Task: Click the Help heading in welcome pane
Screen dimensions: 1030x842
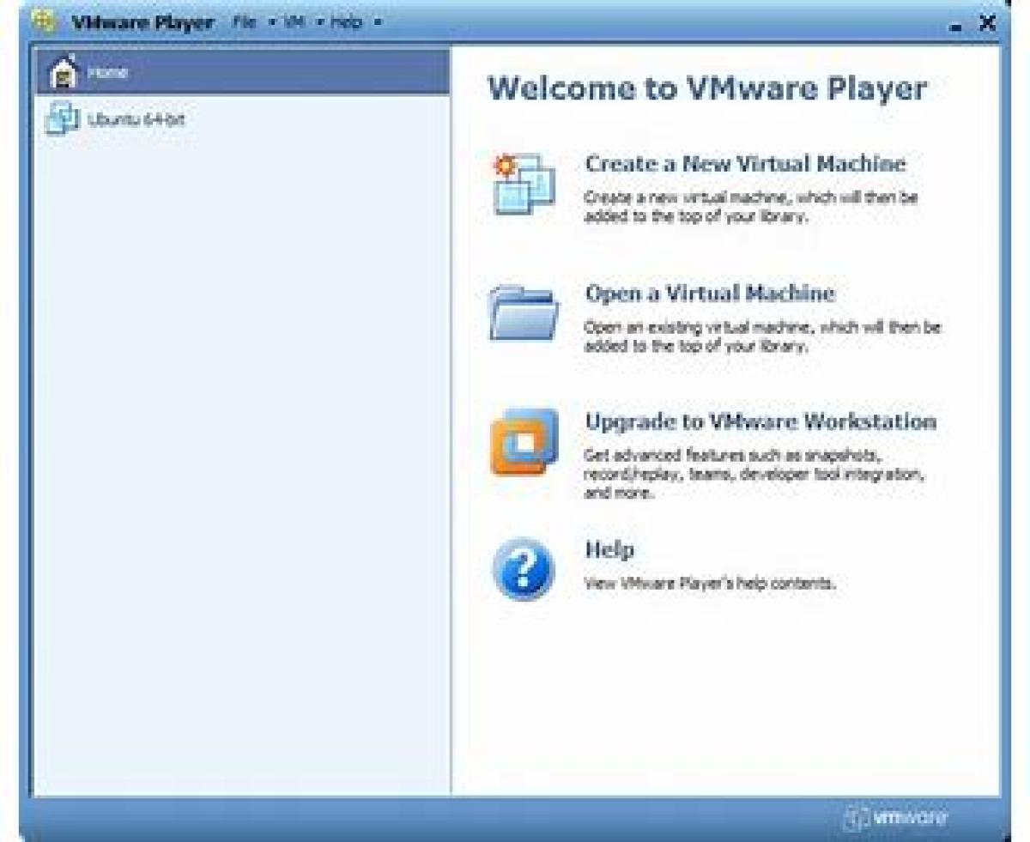Action: pos(609,549)
